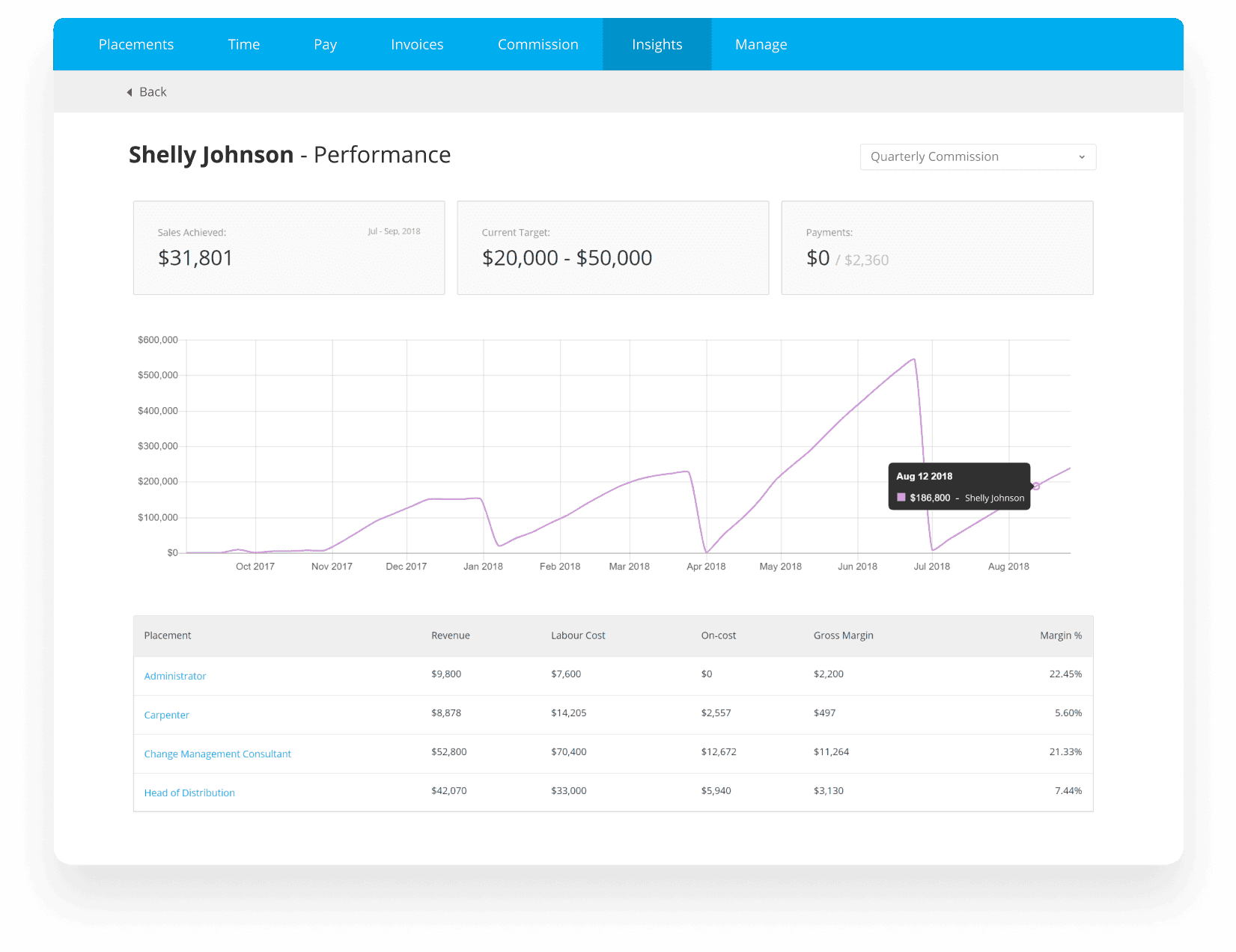Click the $2,360 payments total

tap(867, 260)
